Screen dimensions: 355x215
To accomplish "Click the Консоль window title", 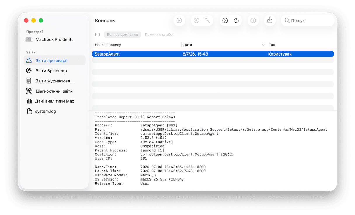I will pos(105,21).
